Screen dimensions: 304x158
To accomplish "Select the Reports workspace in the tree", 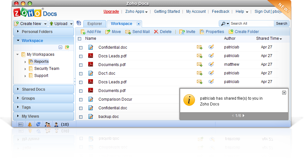I will pos(41,62).
